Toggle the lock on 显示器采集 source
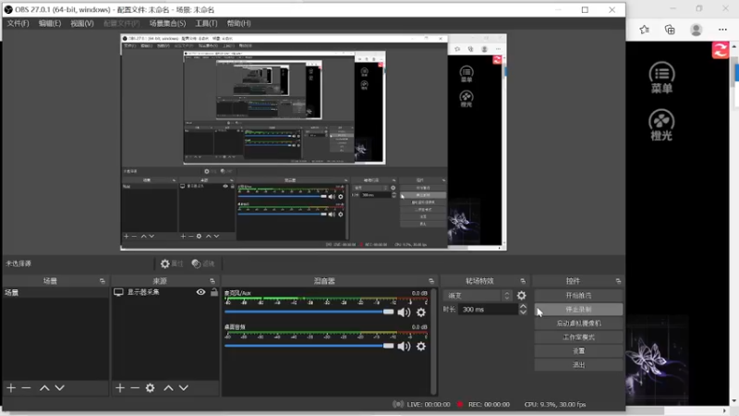Screen dimensions: 739x416 point(214,292)
